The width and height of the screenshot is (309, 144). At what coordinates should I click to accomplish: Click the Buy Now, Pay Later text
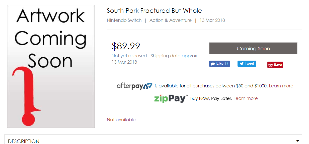pyautogui.click(x=211, y=98)
